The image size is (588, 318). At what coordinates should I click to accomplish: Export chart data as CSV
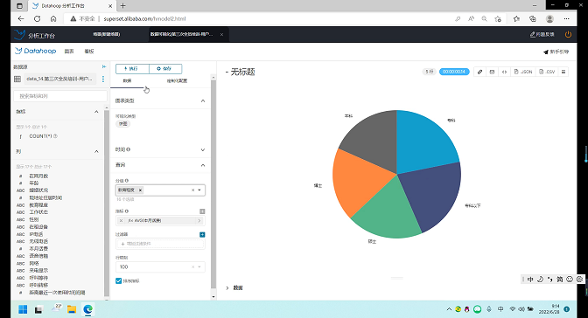(547, 72)
